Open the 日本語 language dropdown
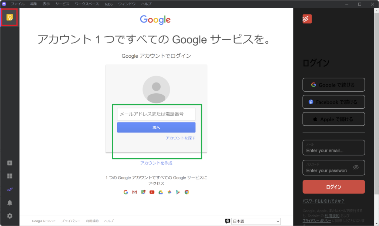379x226 pixels. coord(256,221)
